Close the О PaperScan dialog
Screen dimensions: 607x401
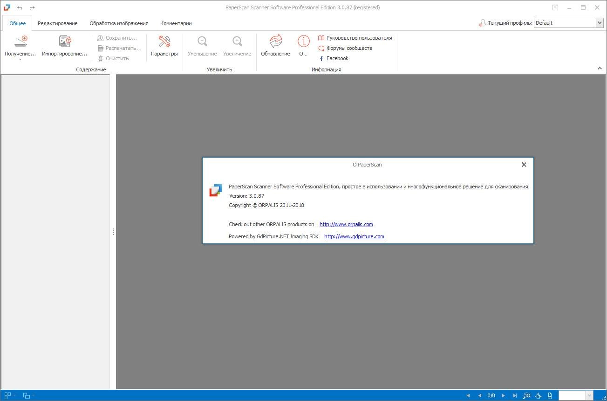(524, 165)
